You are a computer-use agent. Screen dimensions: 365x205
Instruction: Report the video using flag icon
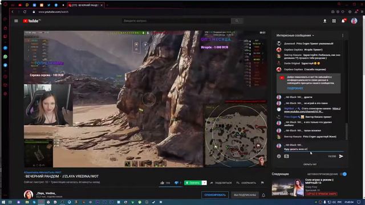[x=262, y=183]
